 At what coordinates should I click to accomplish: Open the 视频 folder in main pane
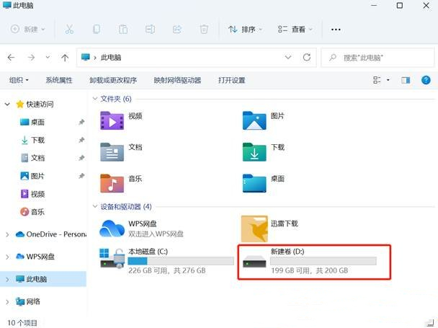pyautogui.click(x=112, y=120)
